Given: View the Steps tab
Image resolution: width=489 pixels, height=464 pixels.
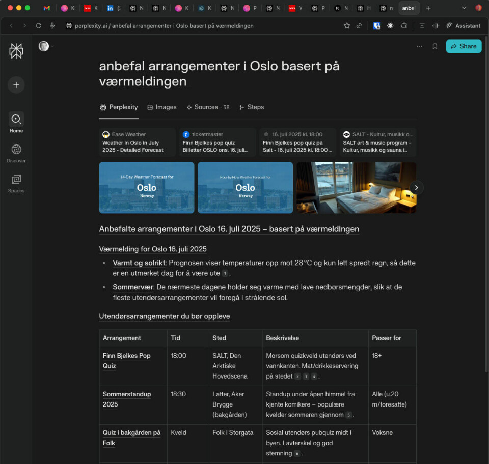Looking at the screenshot, I should tap(252, 107).
